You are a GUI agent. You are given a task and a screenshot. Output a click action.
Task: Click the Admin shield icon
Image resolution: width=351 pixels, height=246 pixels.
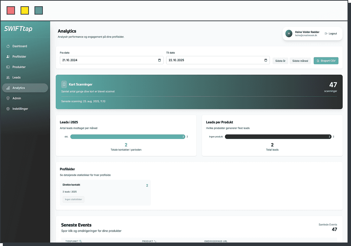pos(8,98)
